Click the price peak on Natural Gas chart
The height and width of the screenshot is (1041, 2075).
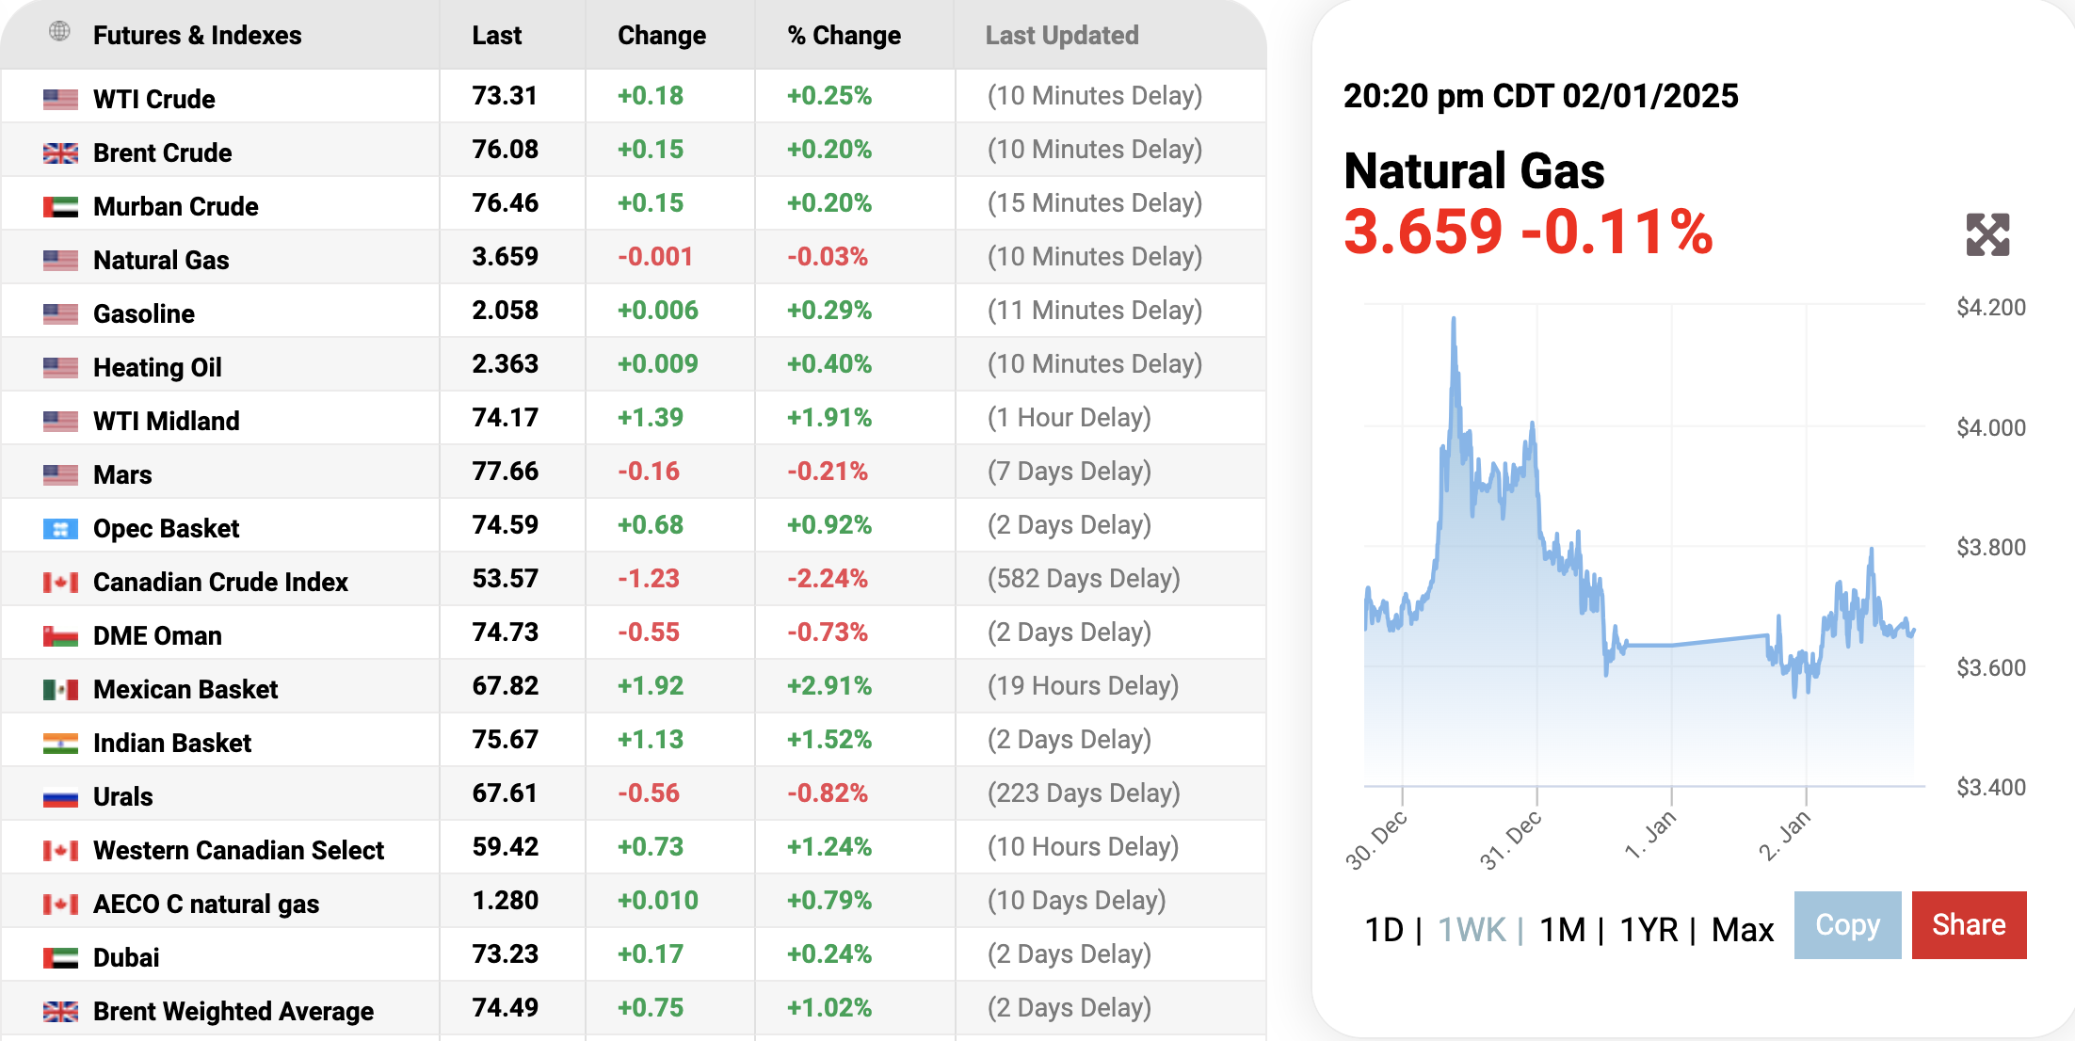pos(1454,320)
